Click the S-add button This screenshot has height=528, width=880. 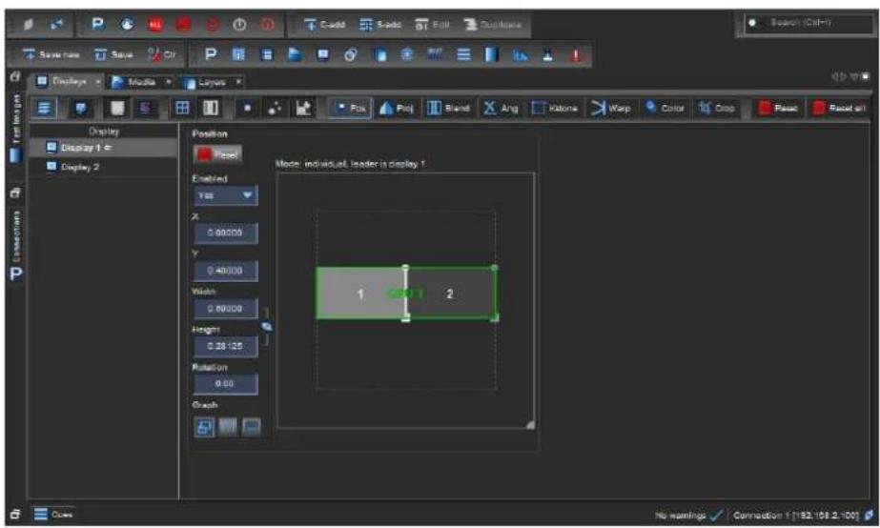click(380, 25)
